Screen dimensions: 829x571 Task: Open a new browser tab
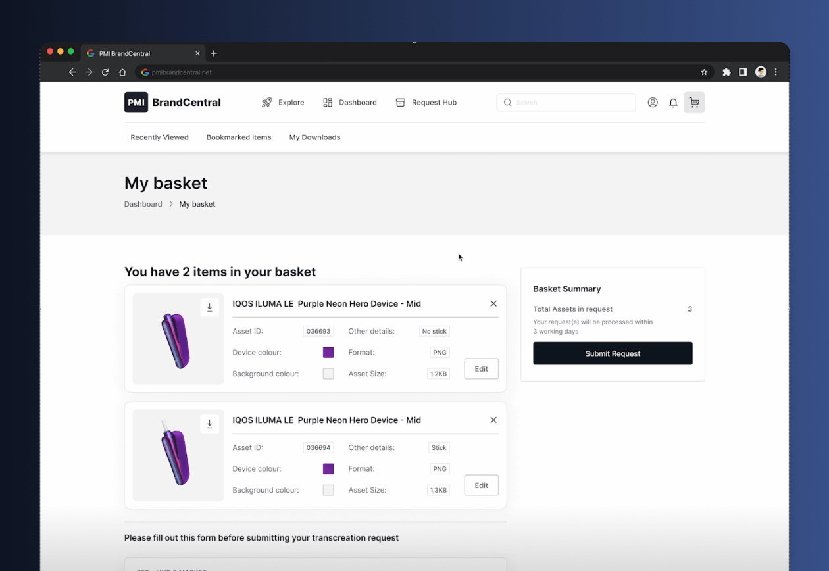click(x=214, y=53)
